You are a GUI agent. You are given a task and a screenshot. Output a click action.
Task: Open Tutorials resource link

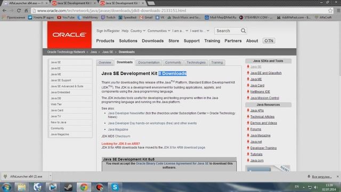click(256, 154)
